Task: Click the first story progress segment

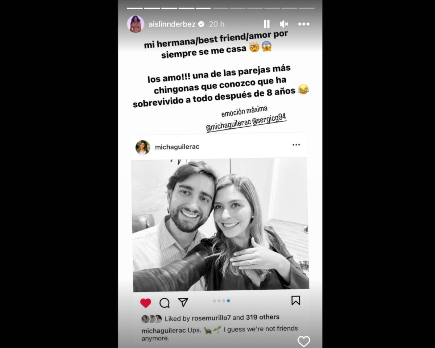Action: point(135,8)
